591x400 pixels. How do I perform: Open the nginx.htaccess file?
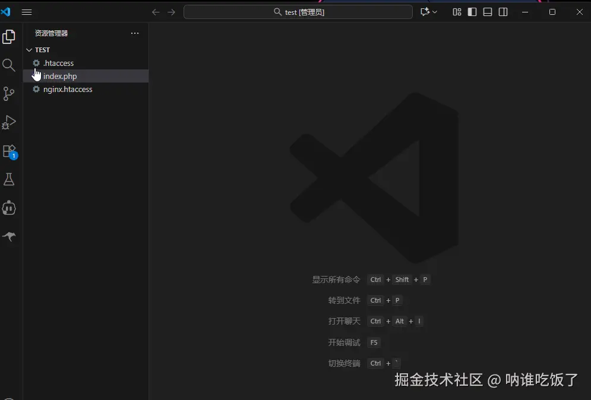pos(86,89)
